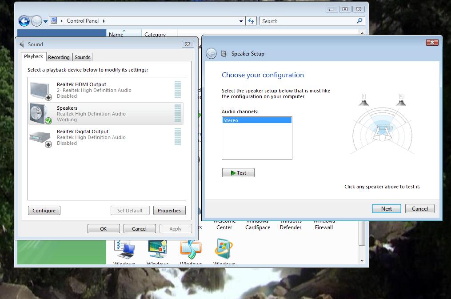Click the back arrow in Speaker Setup
The image size is (451, 299).
(x=212, y=53)
